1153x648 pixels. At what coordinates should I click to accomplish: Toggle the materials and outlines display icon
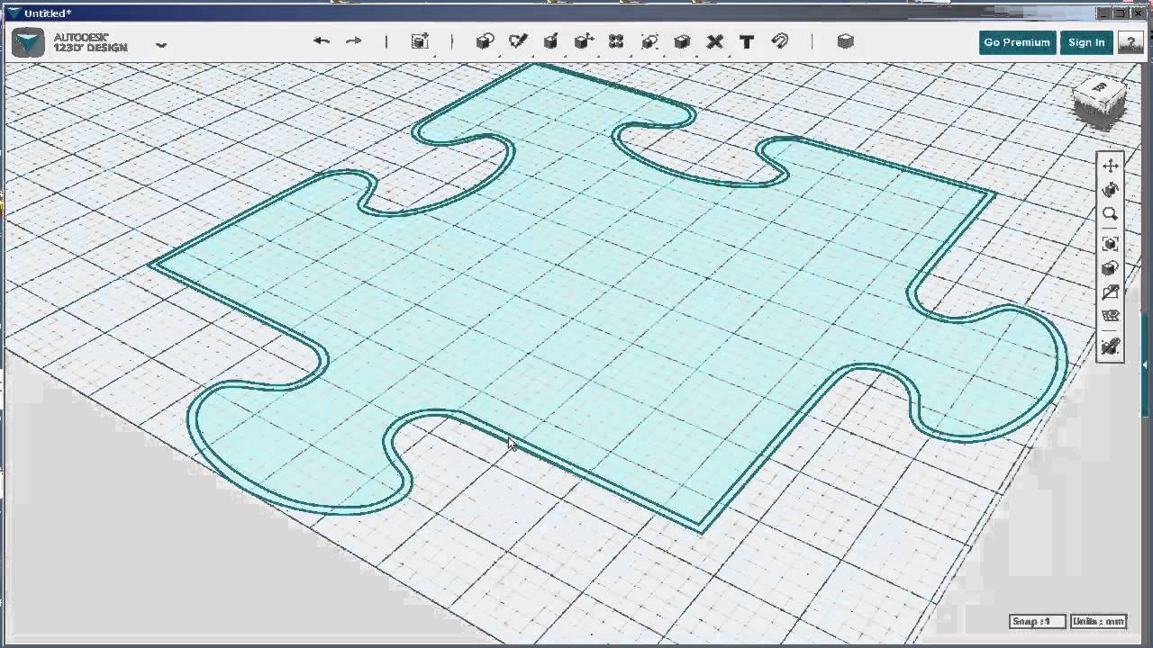pos(1110,346)
